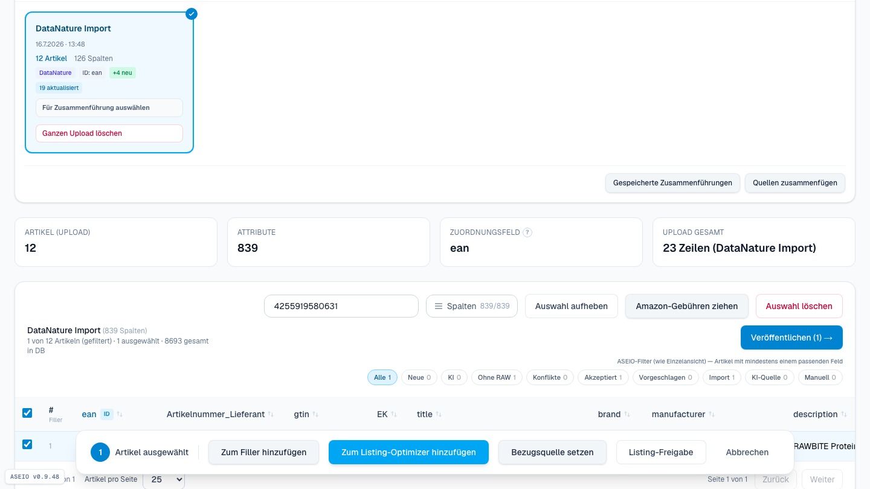Select the Manuell 0 filter chip
The image size is (870, 489).
coord(820,377)
